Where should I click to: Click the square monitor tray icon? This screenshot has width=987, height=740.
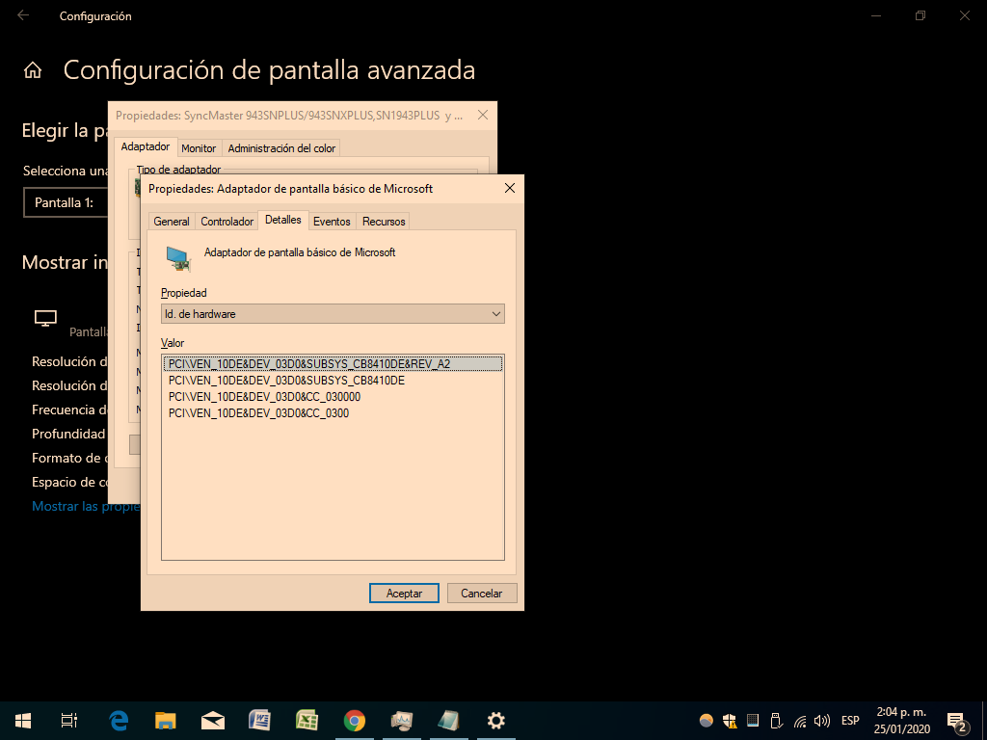pyautogui.click(x=753, y=721)
